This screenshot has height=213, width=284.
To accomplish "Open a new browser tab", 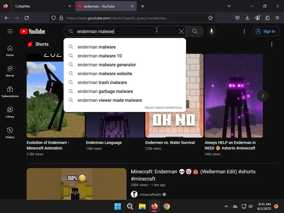I will click(143, 6).
